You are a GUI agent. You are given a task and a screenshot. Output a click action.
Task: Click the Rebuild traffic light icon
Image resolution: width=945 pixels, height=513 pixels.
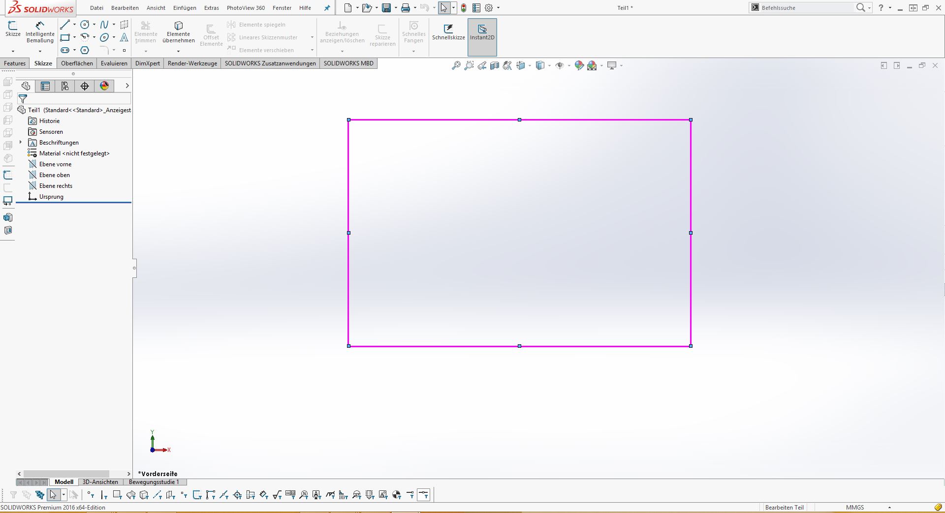464,8
